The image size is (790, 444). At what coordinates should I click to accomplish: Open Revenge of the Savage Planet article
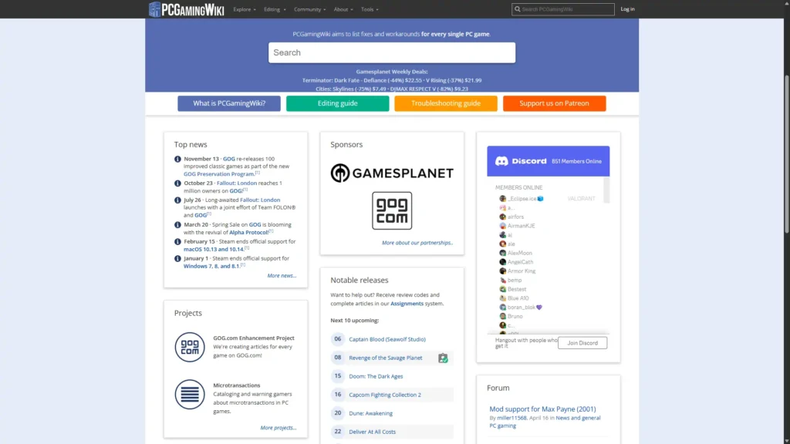click(x=386, y=358)
